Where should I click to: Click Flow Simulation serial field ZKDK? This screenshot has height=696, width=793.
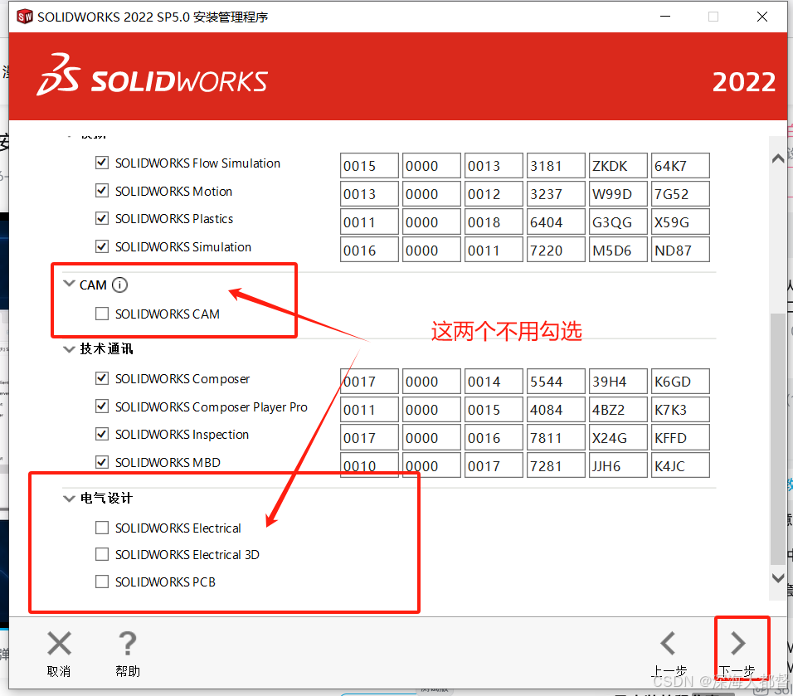(618, 166)
